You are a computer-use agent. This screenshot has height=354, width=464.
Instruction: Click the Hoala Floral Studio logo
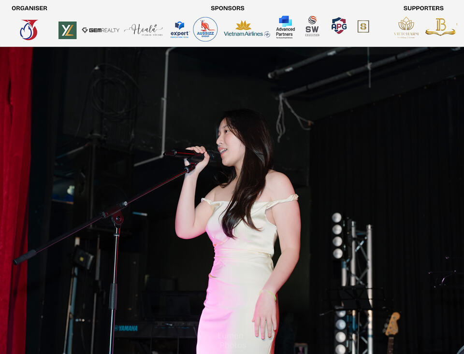tap(144, 30)
